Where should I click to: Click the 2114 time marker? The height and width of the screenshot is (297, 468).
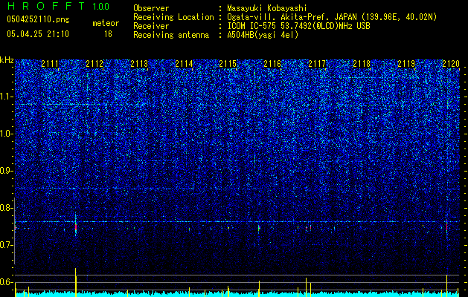pyautogui.click(x=184, y=64)
